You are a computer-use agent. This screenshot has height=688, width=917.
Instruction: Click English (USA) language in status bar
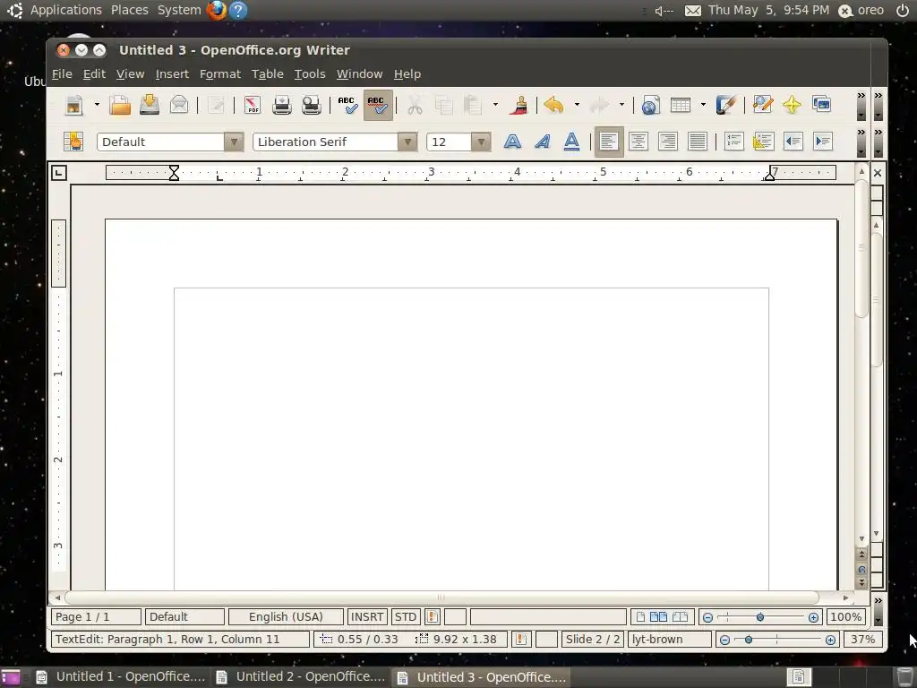click(286, 616)
